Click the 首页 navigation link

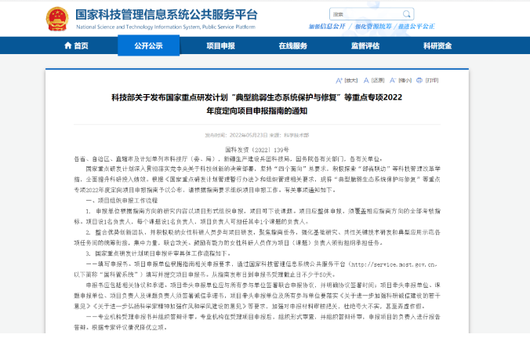(80, 45)
